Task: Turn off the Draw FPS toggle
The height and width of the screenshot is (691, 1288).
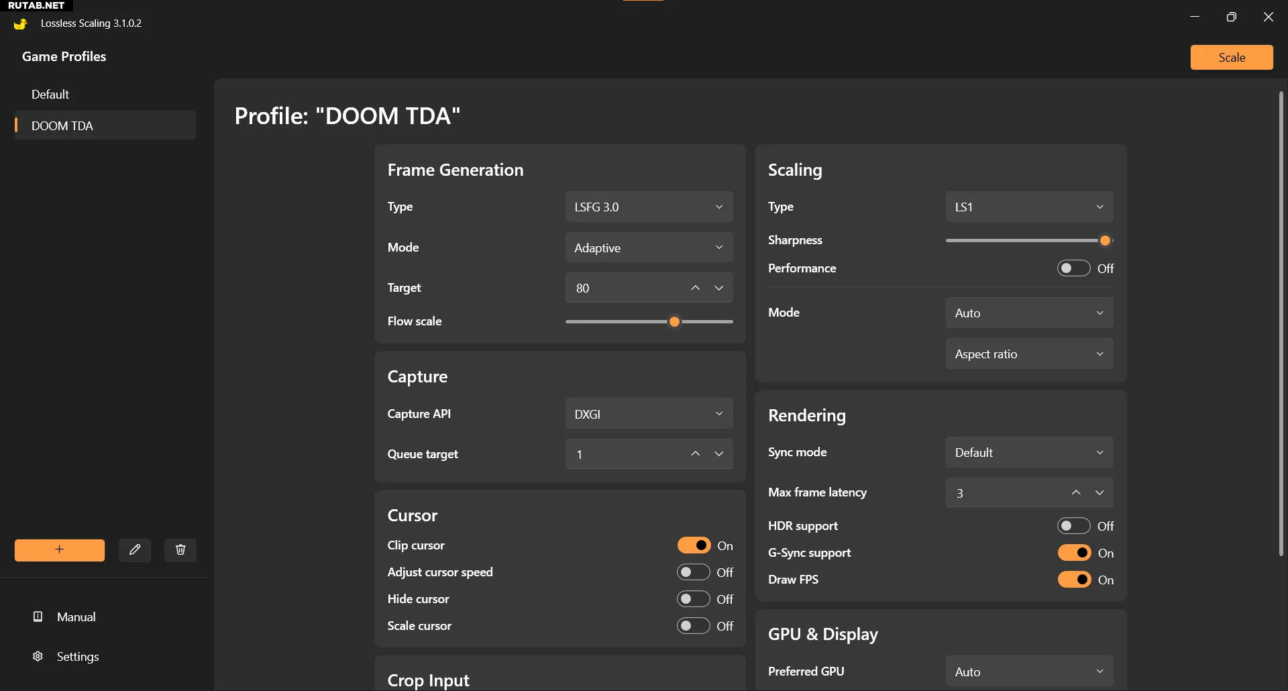Action: (1074, 580)
